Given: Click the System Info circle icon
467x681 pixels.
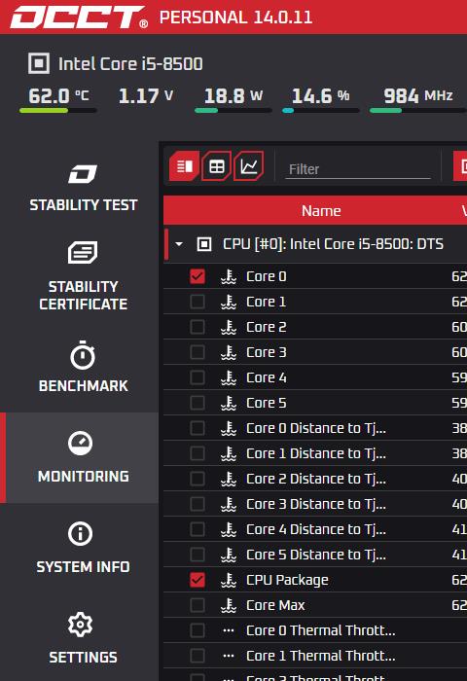Looking at the screenshot, I should 81,534.
